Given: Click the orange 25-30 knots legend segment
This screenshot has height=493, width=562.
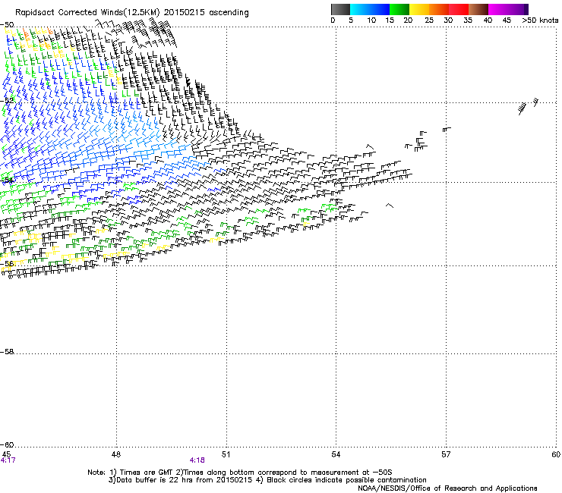Looking at the screenshot, I should click(x=439, y=9).
